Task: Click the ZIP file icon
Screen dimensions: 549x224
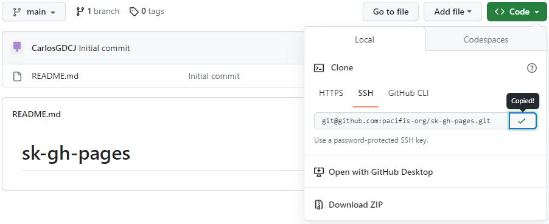Action: tap(319, 205)
